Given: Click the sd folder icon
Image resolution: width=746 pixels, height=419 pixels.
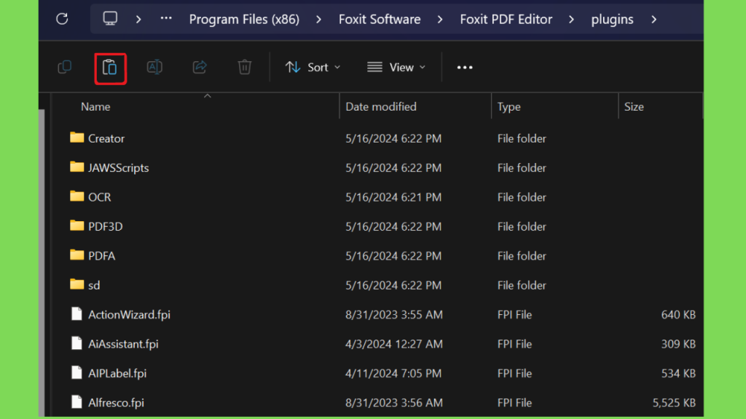Looking at the screenshot, I should tap(76, 285).
